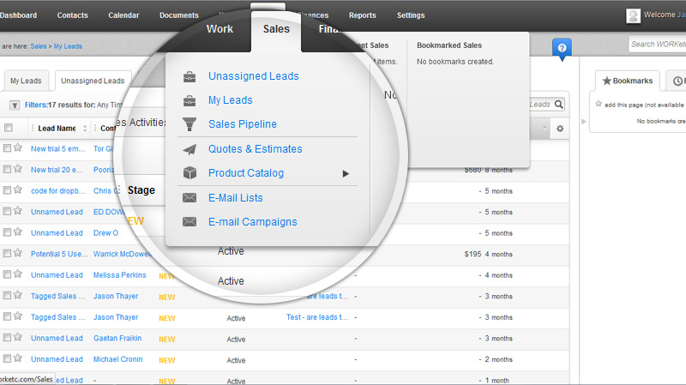Screen dimensions: 686x385
Task: Open column dropdown arrow beside settings gear
Action: click(x=545, y=128)
